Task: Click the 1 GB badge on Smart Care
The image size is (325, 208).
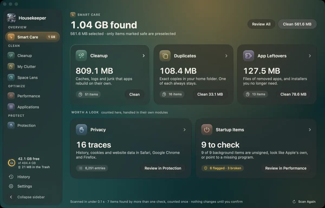Action: click(x=52, y=37)
